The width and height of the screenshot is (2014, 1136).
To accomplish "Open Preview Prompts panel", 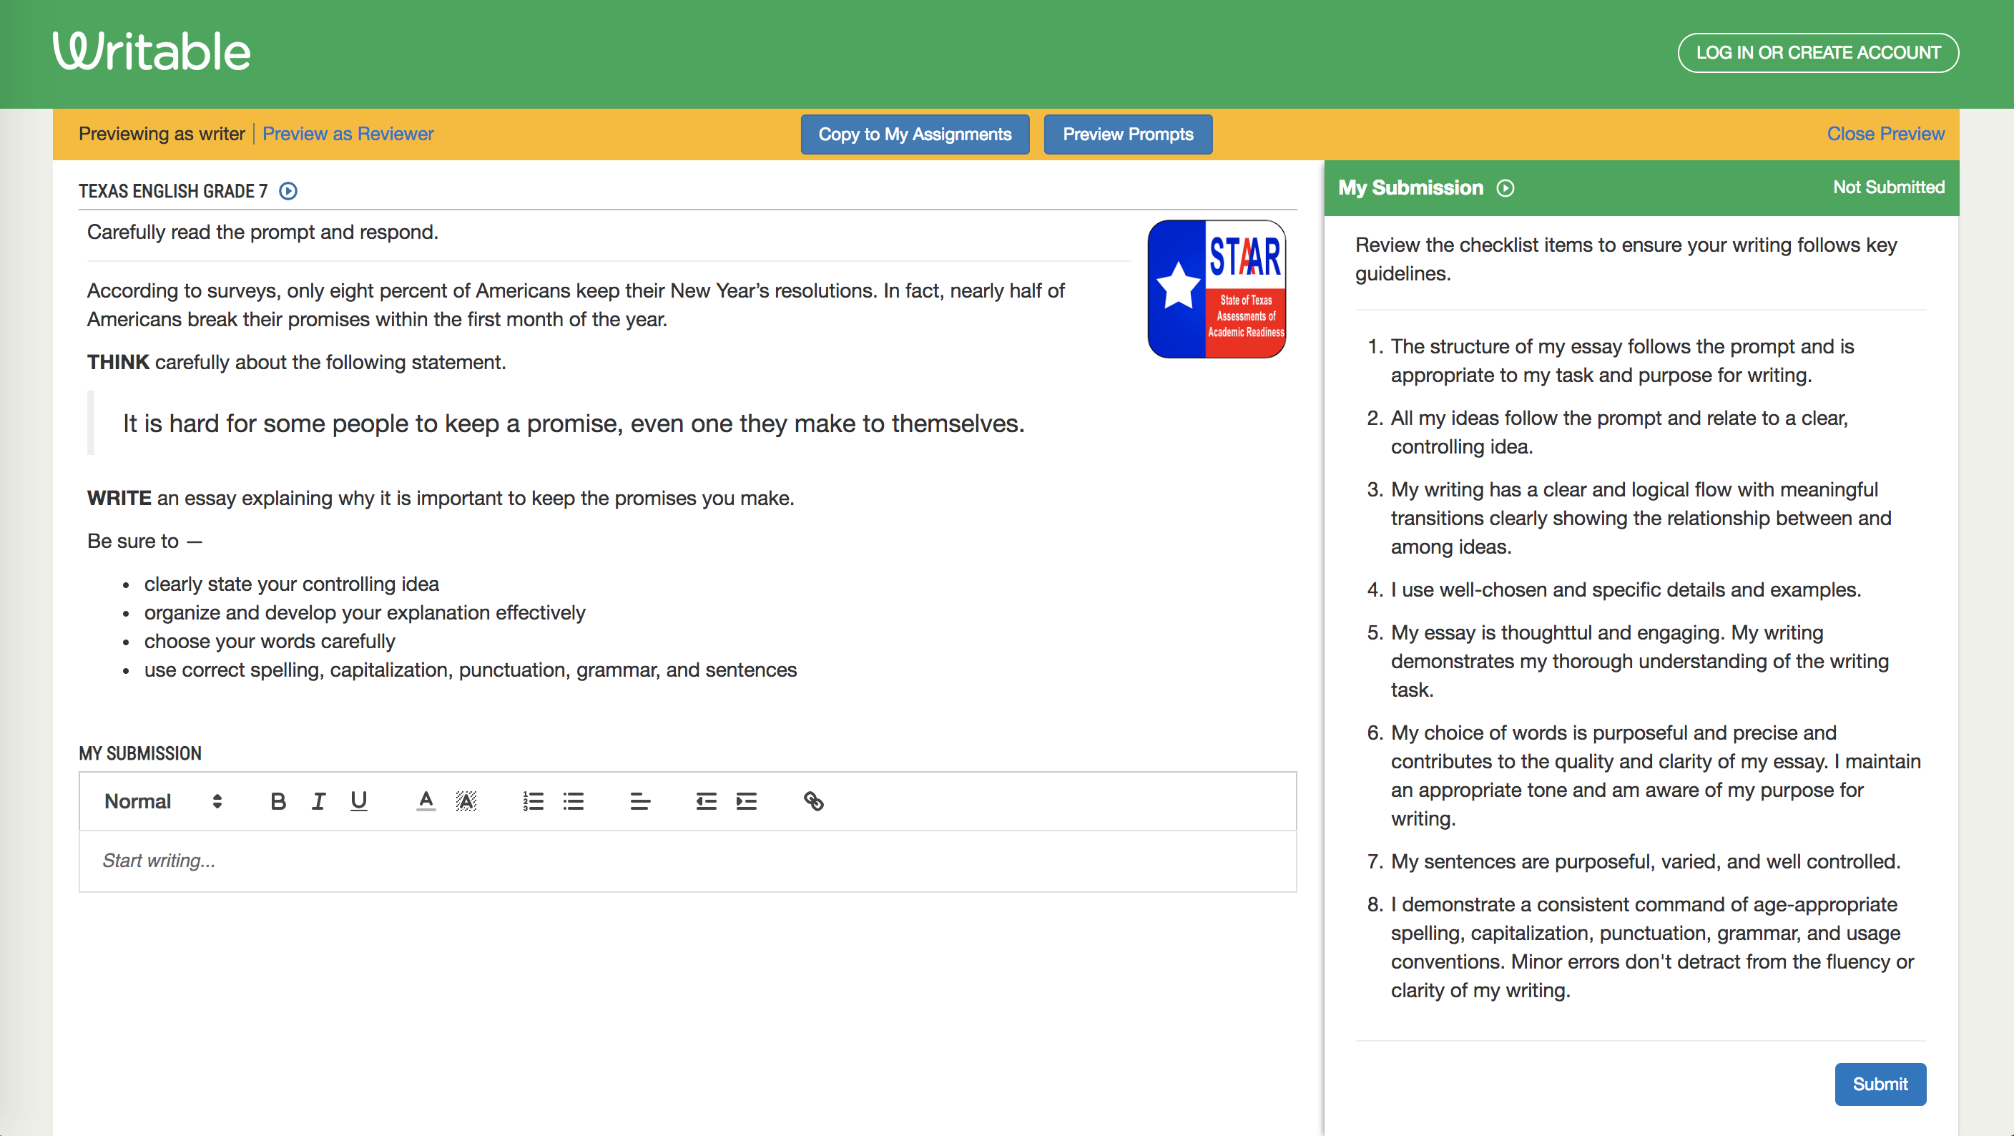I will point(1127,134).
